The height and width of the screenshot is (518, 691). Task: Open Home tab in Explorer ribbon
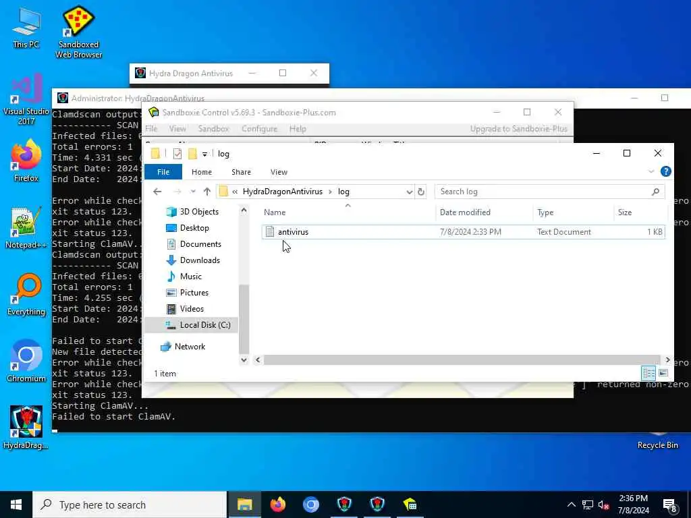[x=202, y=172]
